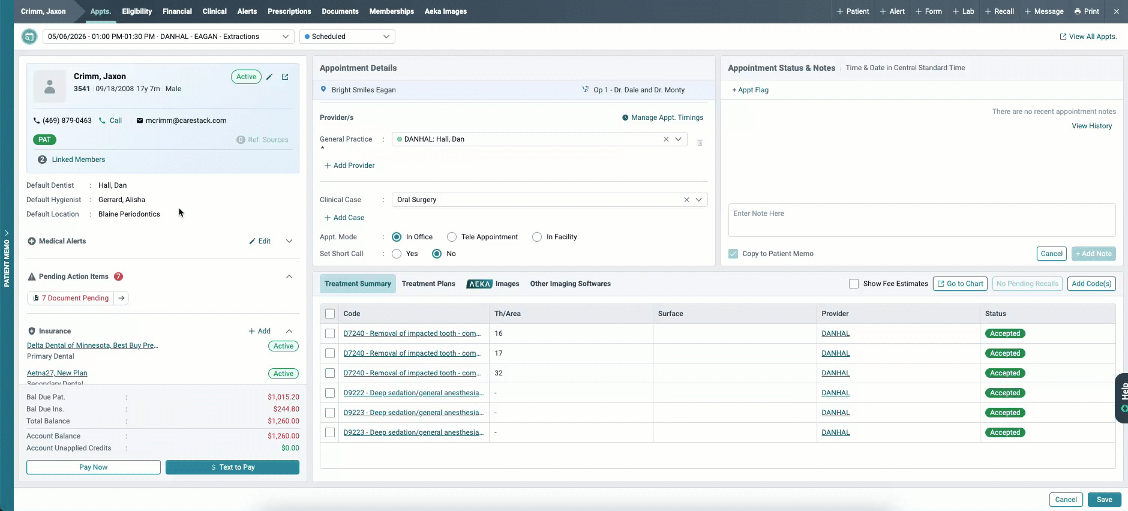Click the patient avatar photo placeholder
The height and width of the screenshot is (511, 1128).
coord(50,86)
